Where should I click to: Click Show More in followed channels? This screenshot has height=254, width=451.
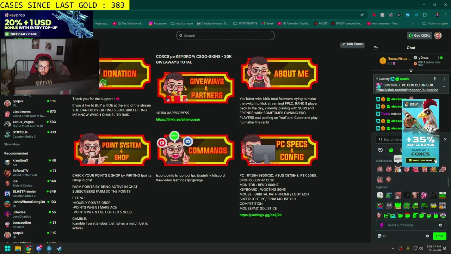pyautogui.click(x=12, y=144)
